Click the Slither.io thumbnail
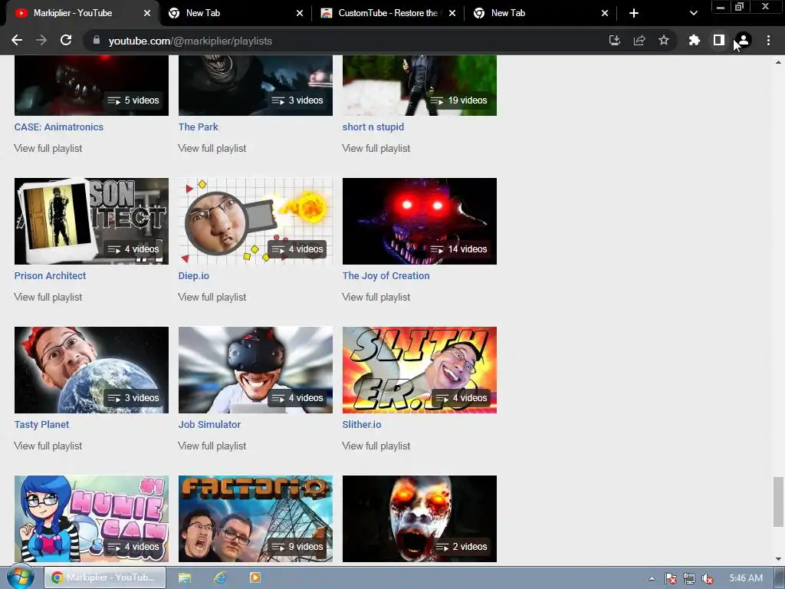 (419, 370)
